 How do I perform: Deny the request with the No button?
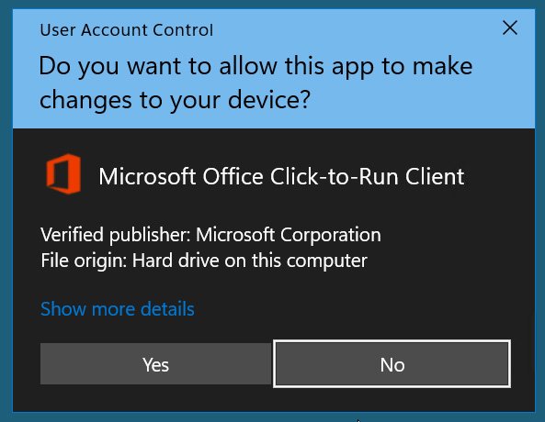[x=392, y=364]
